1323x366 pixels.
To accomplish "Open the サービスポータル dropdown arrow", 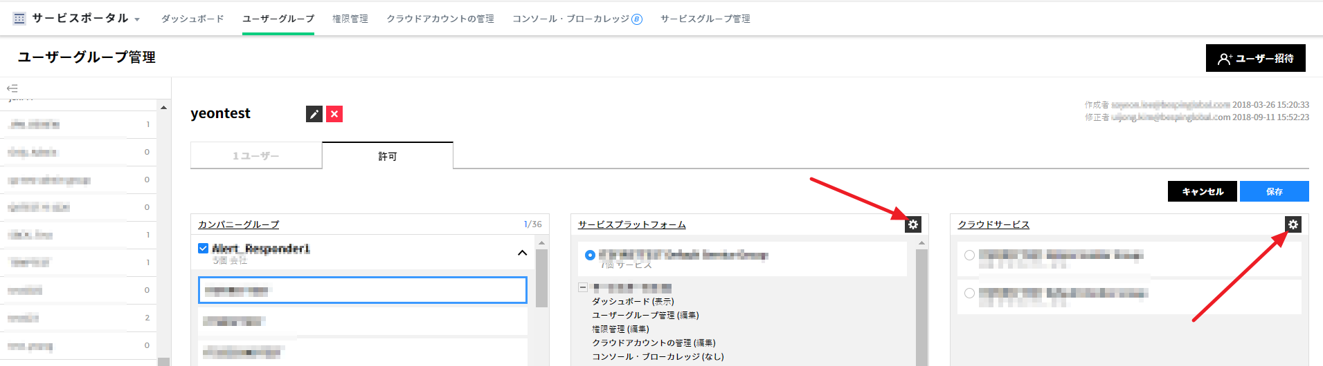I will point(137,19).
